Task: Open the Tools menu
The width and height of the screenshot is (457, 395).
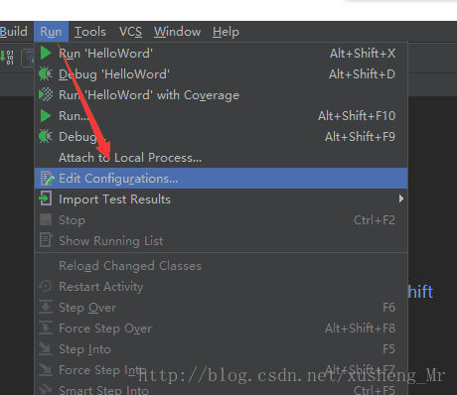Action: [90, 32]
